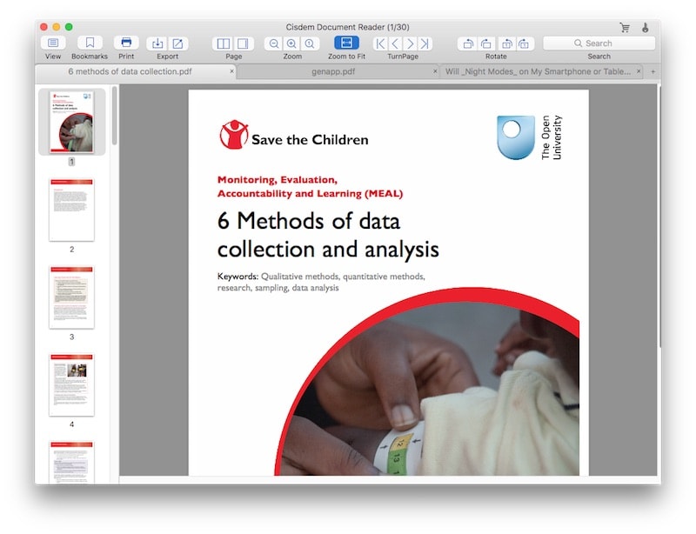This screenshot has width=696, height=534.
Task: Switch to two-page layout view
Action: coord(224,43)
